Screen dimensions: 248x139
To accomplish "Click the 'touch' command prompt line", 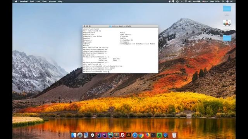I will tap(96, 71).
